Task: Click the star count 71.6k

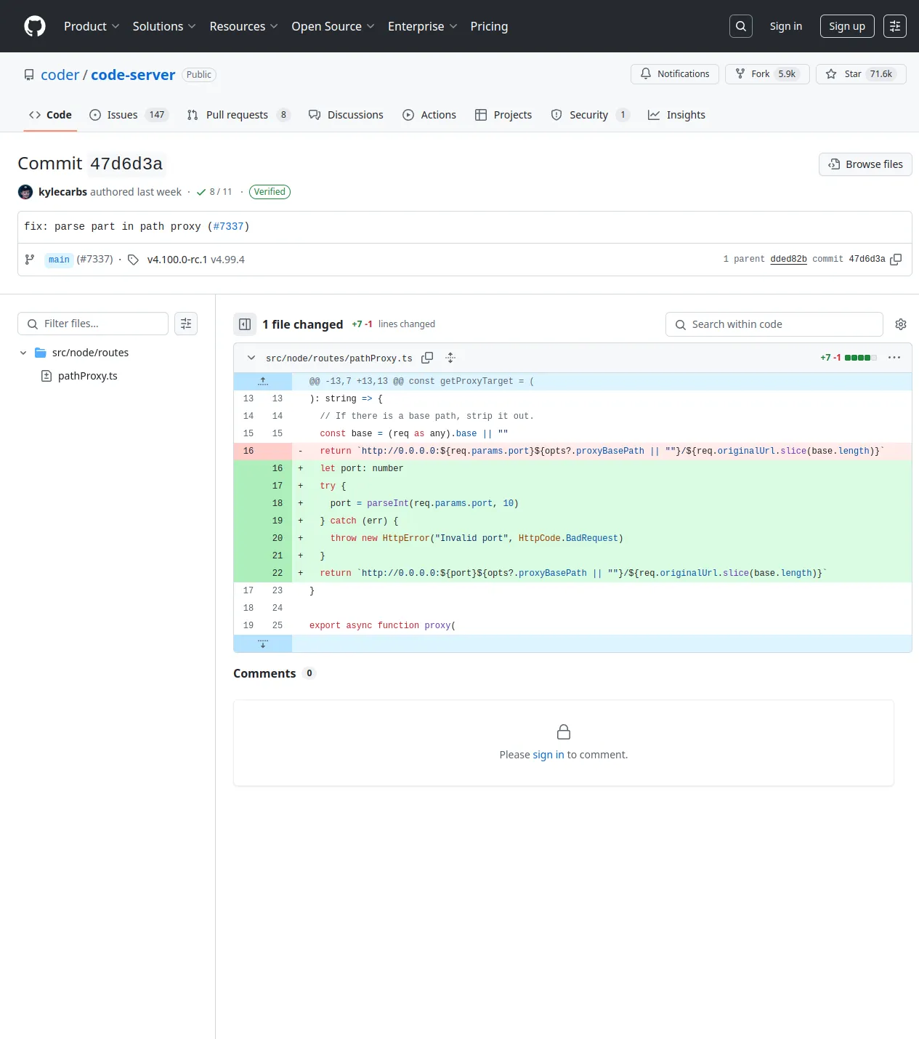Action: 880,74
